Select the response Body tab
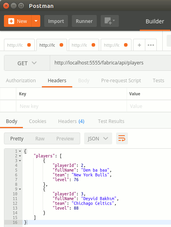This screenshot has width=171, height=227. [11, 121]
